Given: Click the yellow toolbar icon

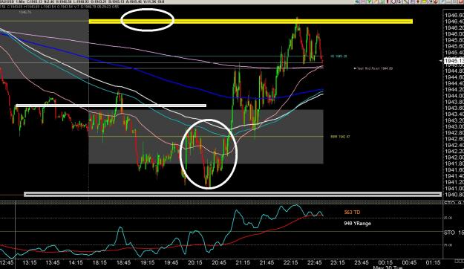Looking at the screenshot, I should tap(424, 1).
